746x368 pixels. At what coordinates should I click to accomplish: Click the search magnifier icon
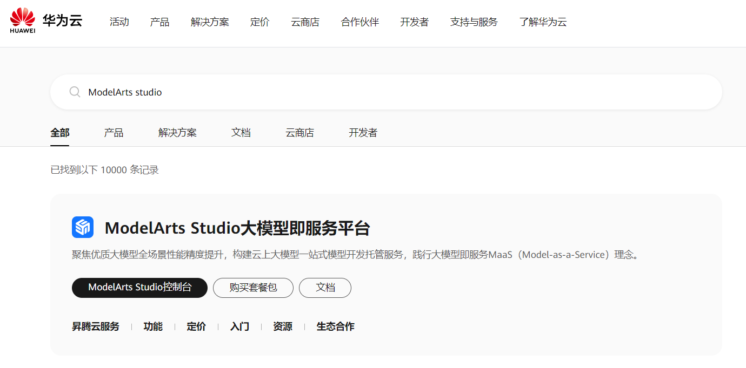click(75, 92)
